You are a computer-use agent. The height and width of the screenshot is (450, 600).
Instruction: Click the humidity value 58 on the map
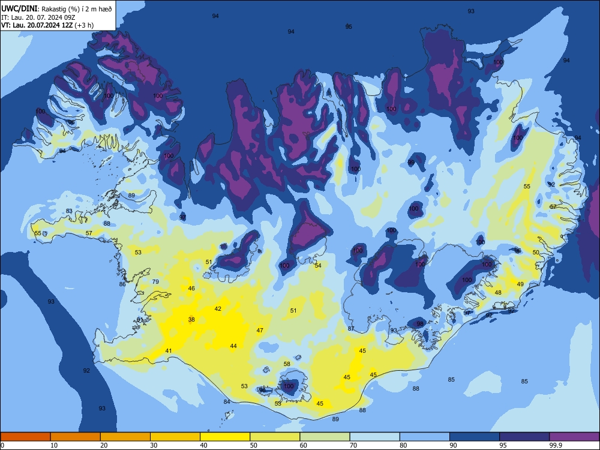coord(287,364)
